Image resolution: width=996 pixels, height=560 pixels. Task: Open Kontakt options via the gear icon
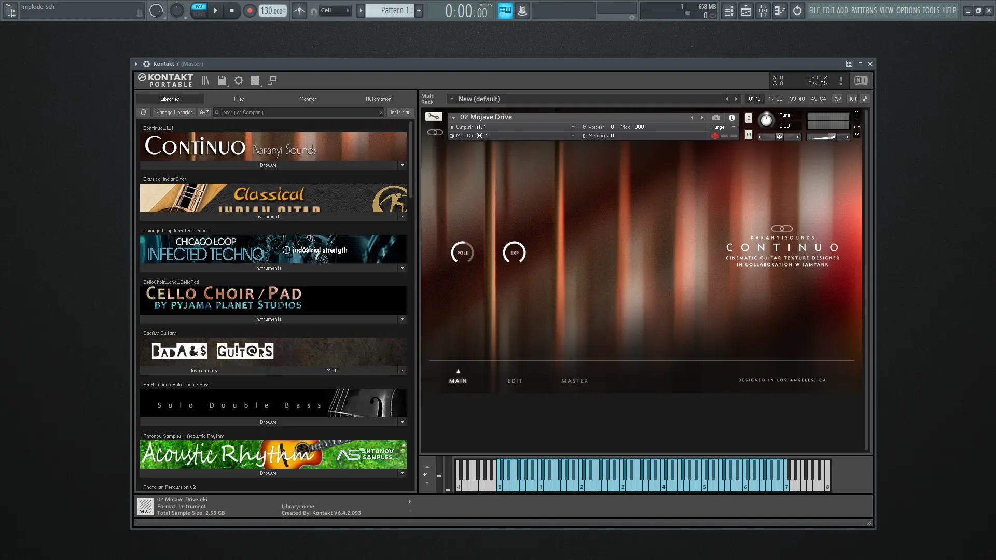click(239, 80)
